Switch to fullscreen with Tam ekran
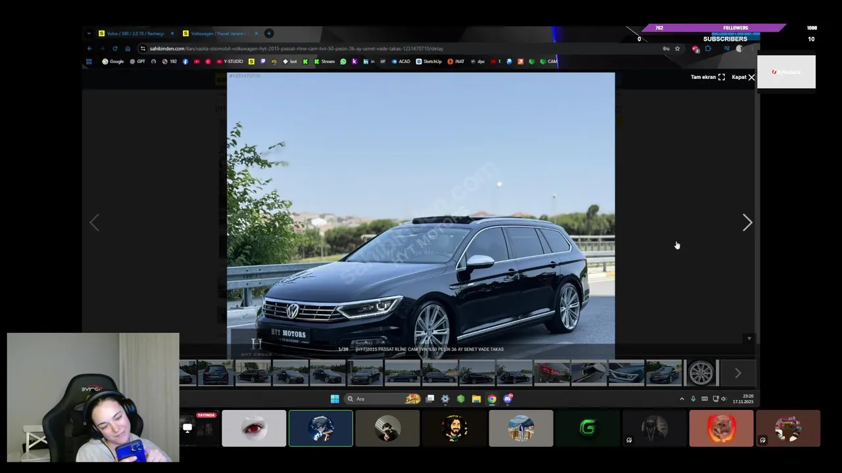This screenshot has width=842, height=473. [708, 77]
